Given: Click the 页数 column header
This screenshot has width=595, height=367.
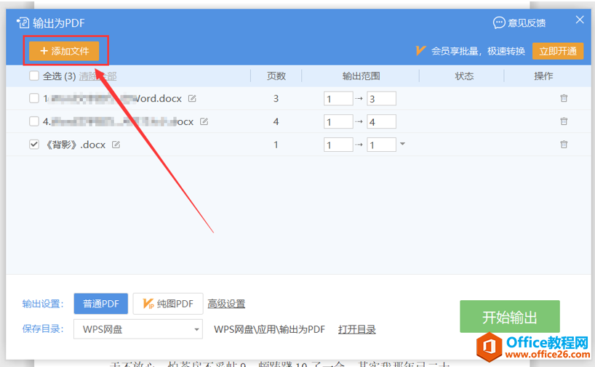Looking at the screenshot, I should coord(276,76).
